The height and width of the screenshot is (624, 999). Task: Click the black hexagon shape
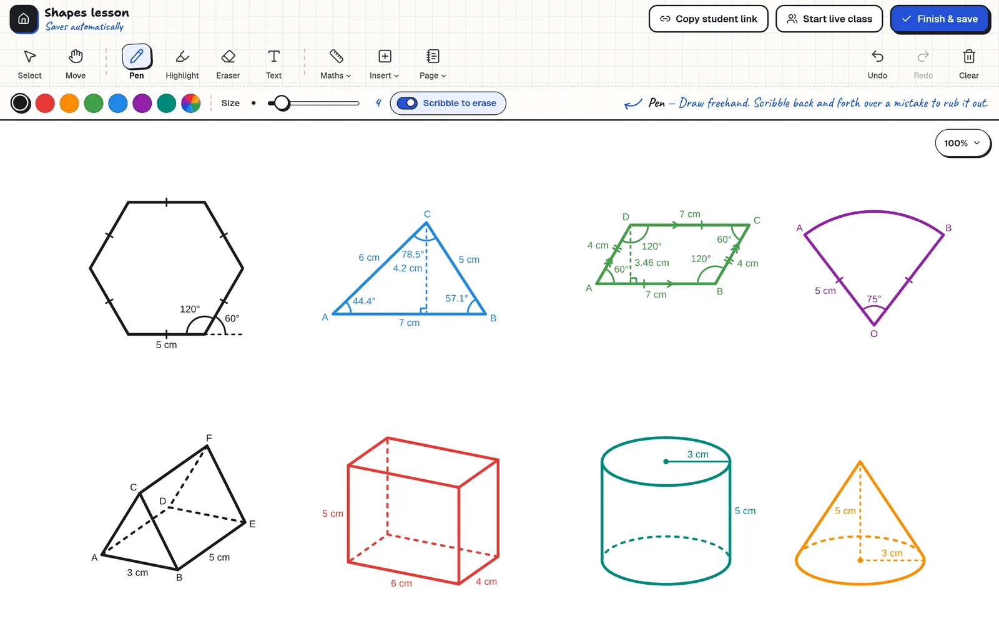point(167,268)
